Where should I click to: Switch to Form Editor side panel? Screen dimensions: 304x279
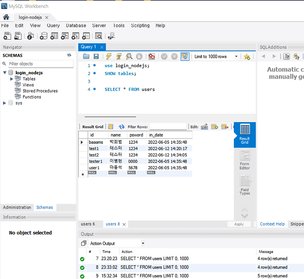(x=245, y=160)
